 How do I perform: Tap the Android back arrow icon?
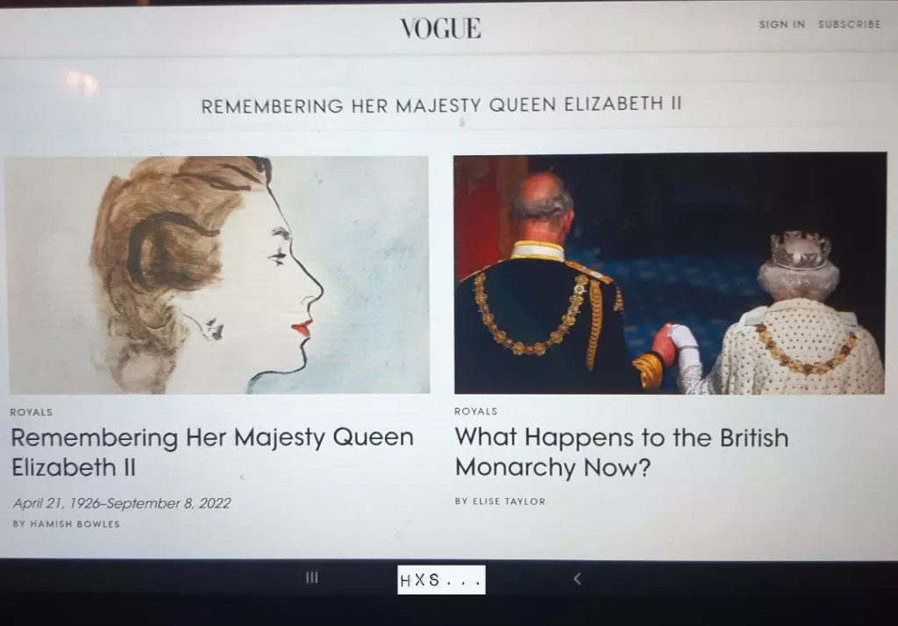tap(577, 579)
